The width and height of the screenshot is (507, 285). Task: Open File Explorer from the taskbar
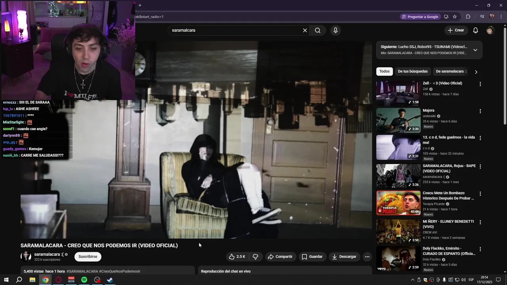click(32, 280)
